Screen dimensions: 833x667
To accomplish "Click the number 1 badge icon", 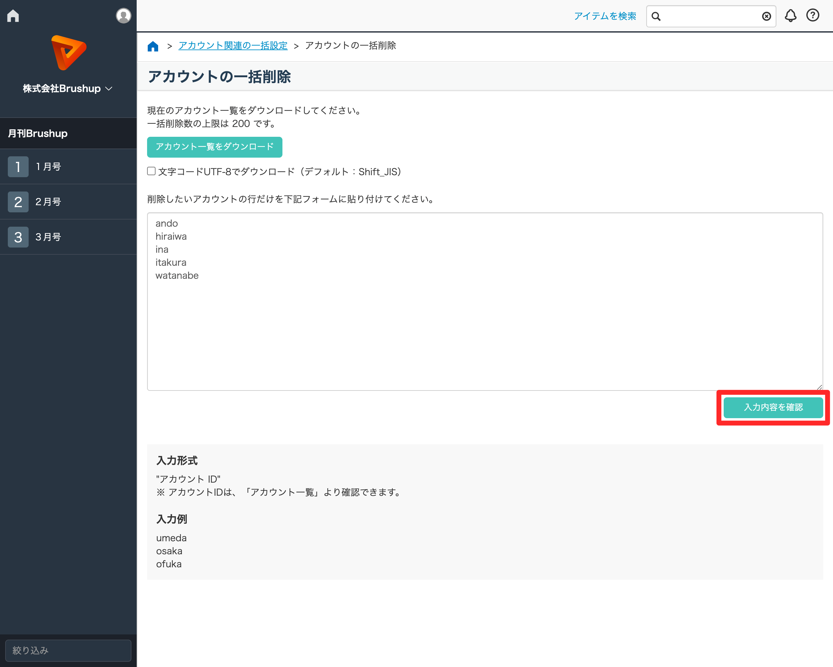I will (18, 167).
